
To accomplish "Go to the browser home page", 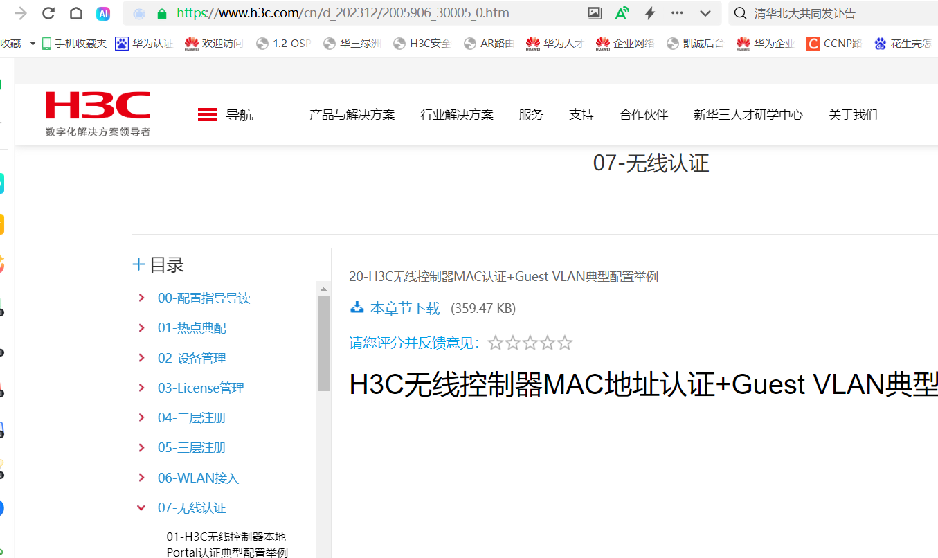I will 76,13.
